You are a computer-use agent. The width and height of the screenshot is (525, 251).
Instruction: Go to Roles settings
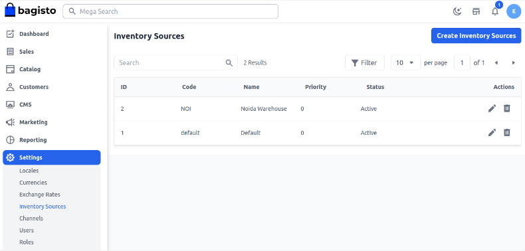coord(27,242)
